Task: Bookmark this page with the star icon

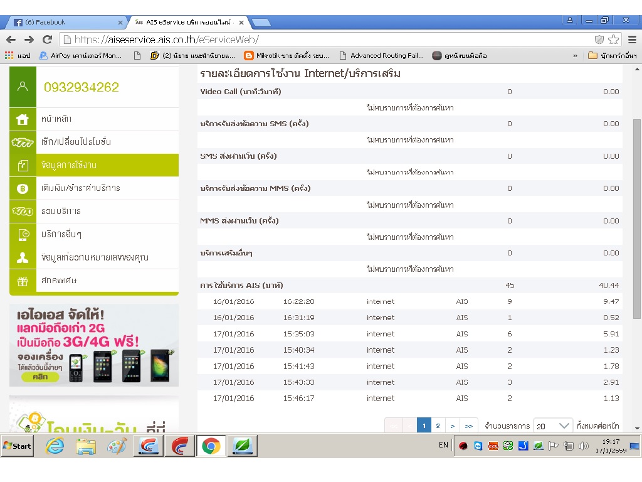Action: [613, 40]
